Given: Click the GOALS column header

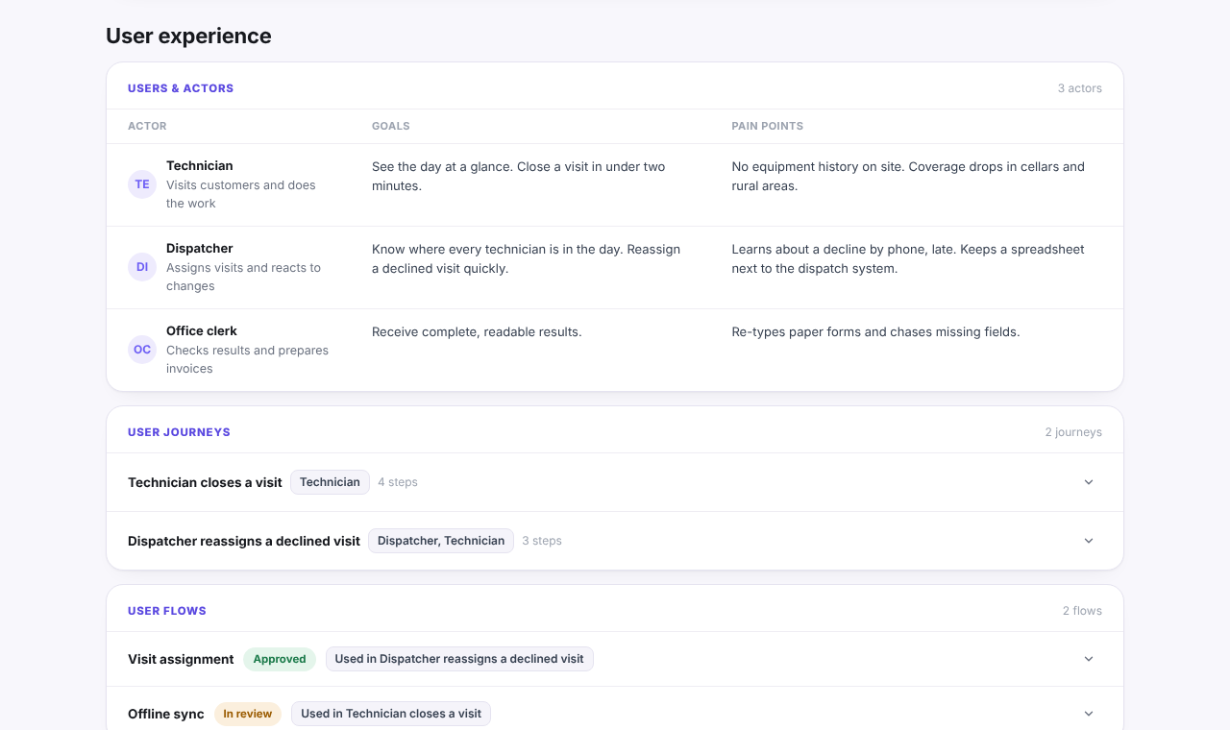Looking at the screenshot, I should (391, 126).
